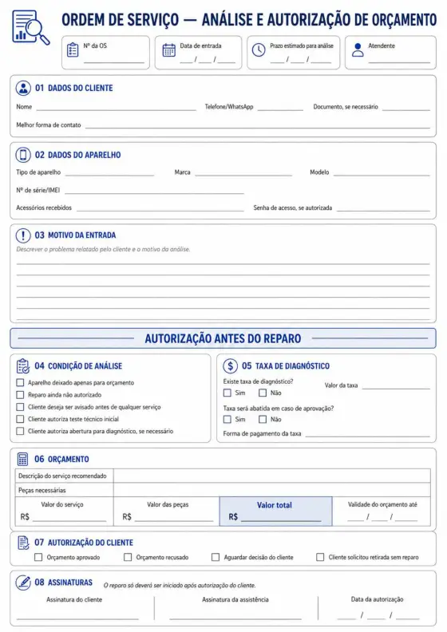Click the 'AUTORIZAÇÃO ANTES DO REPARO' banner text
Image resolution: width=447 pixels, height=632 pixels.
click(x=223, y=338)
